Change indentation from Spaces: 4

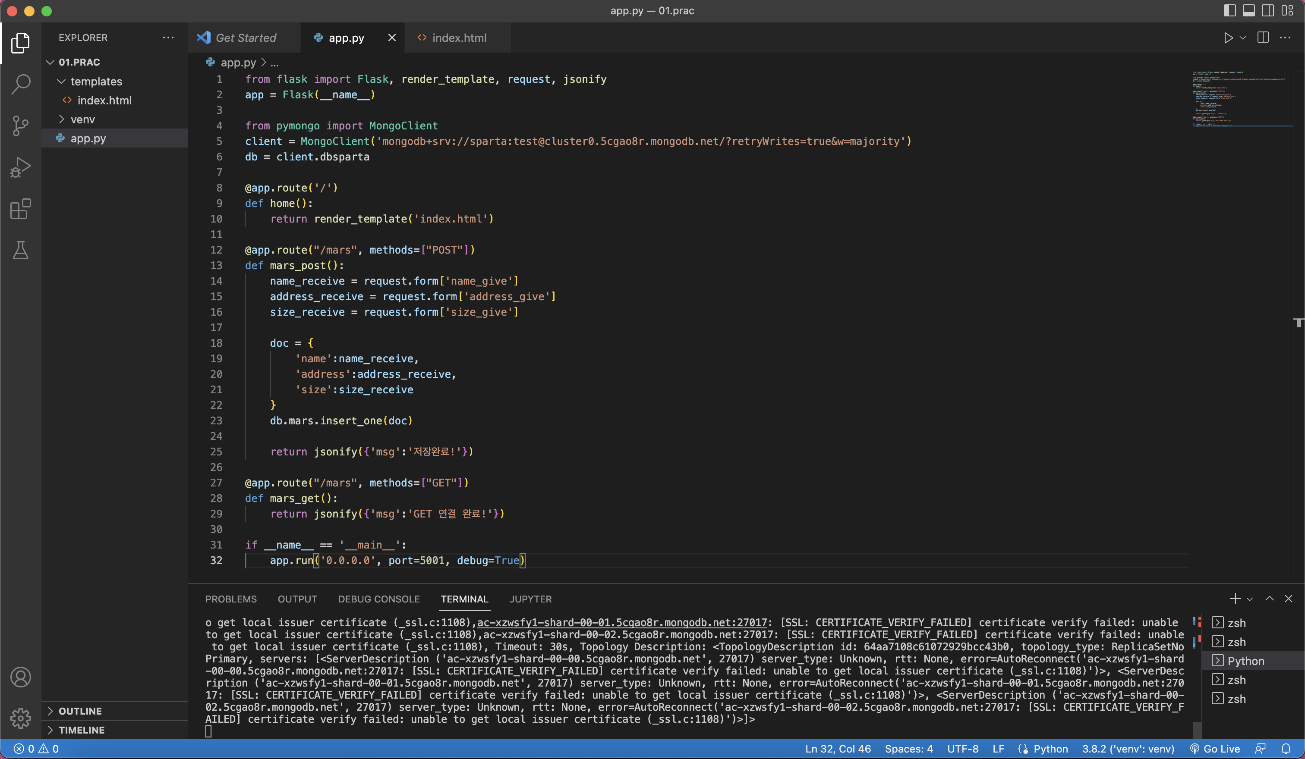pos(909,749)
